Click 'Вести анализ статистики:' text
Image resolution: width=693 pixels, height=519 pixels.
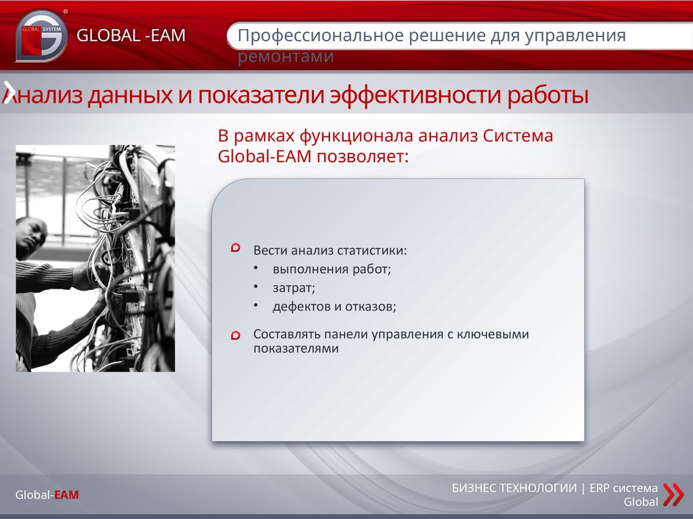tap(330, 250)
